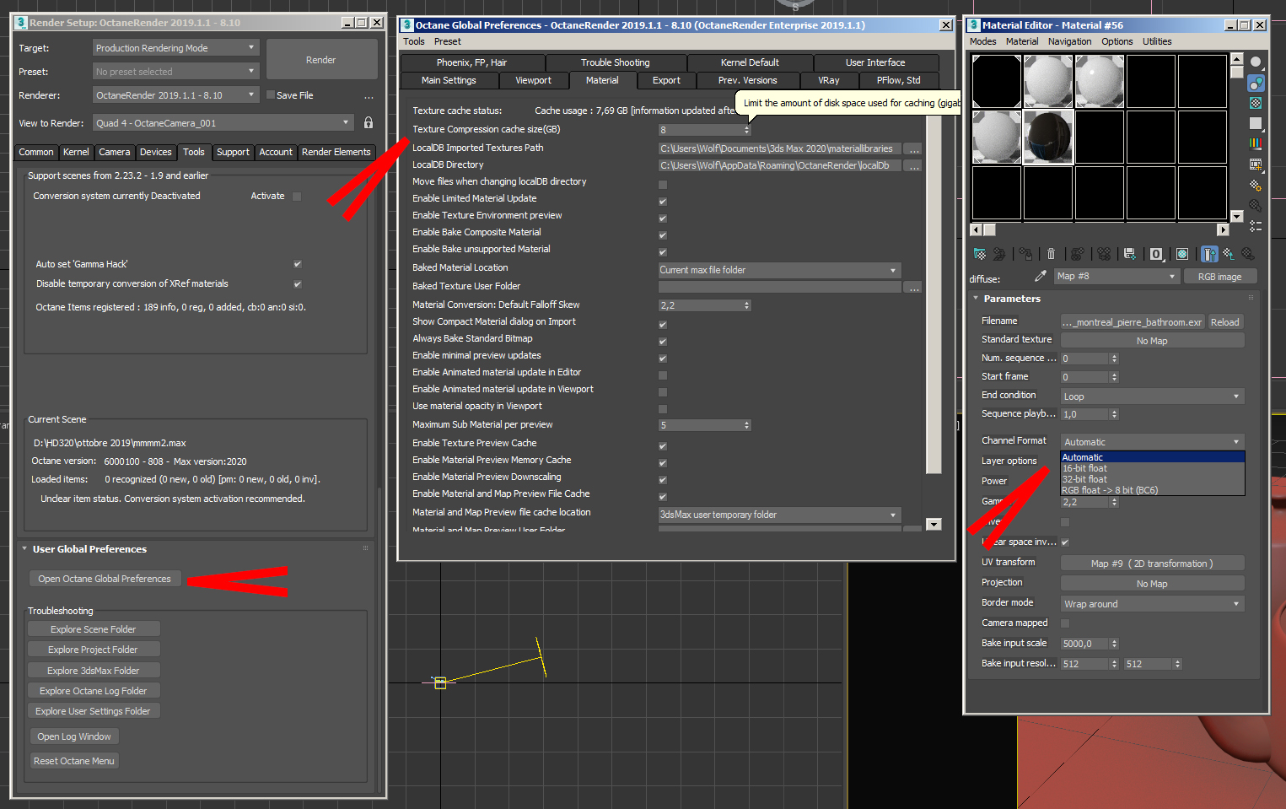The image size is (1286, 809).
Task: Click the Sample UV Tiling icon
Action: [1256, 123]
